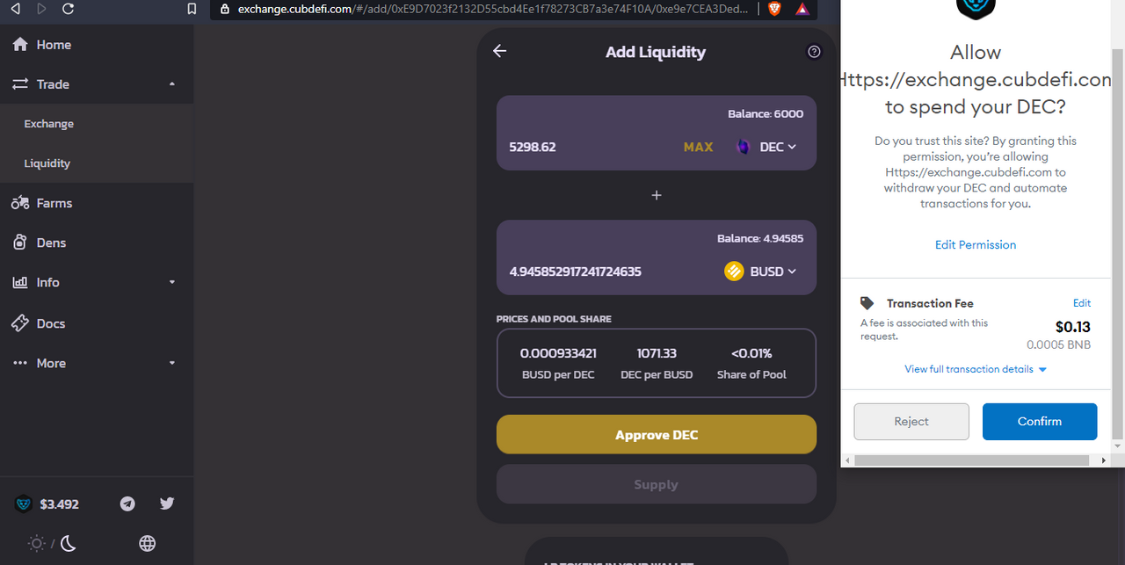
Task: Open the Telegram link icon
Action: pyautogui.click(x=127, y=503)
